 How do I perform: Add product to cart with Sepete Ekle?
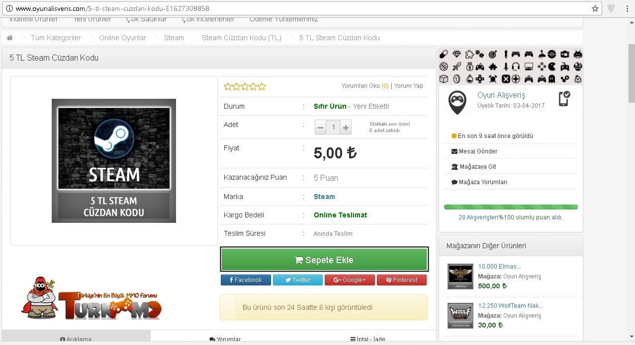click(x=324, y=260)
